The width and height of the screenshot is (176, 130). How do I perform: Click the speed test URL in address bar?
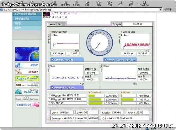[x=27, y=9]
